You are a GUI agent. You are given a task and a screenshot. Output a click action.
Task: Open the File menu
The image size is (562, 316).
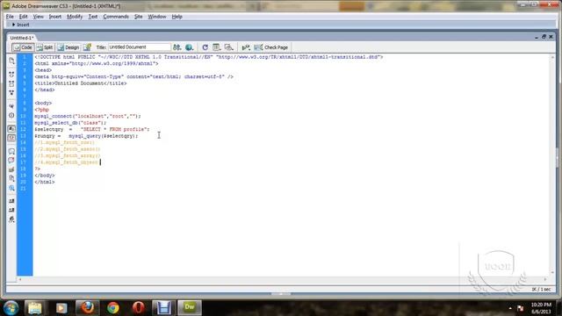(10, 17)
